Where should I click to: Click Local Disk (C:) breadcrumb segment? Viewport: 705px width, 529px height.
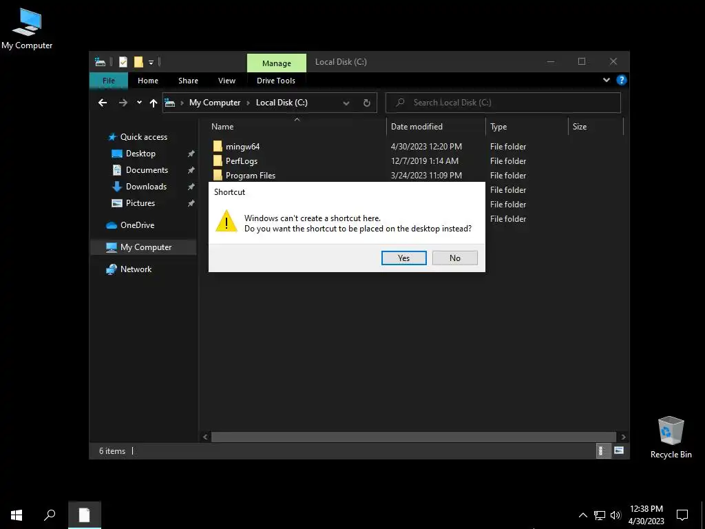[282, 103]
